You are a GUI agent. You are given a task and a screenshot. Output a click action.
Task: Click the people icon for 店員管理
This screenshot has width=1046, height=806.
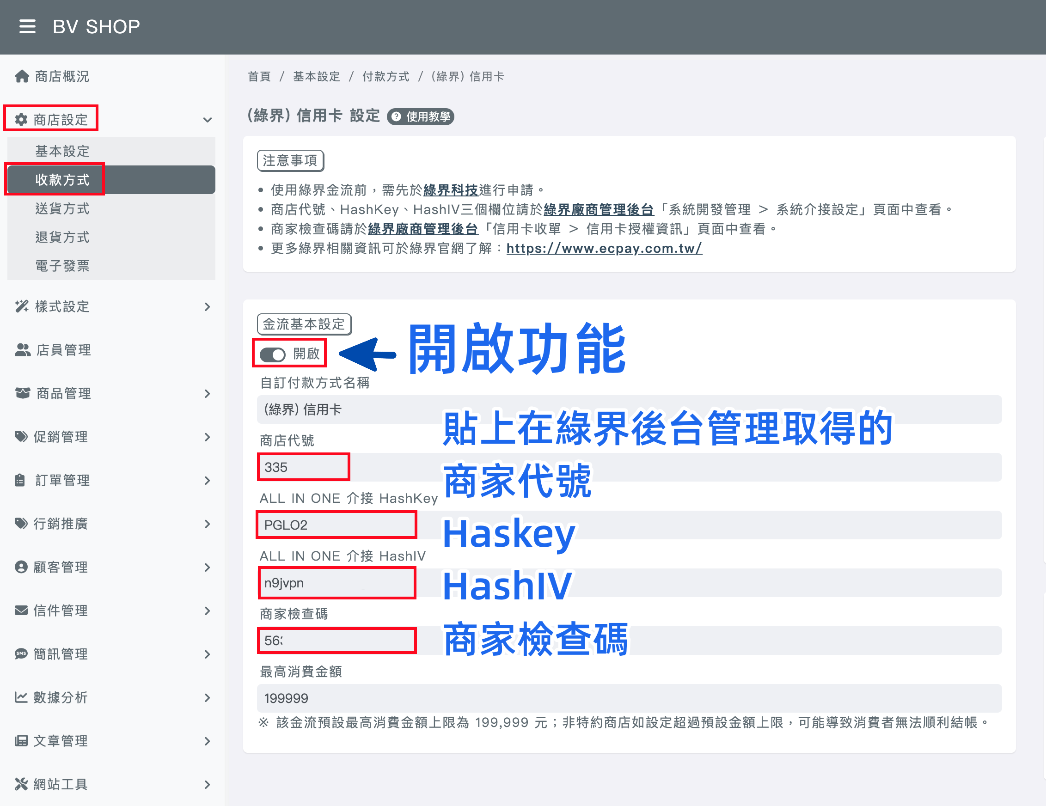point(23,350)
